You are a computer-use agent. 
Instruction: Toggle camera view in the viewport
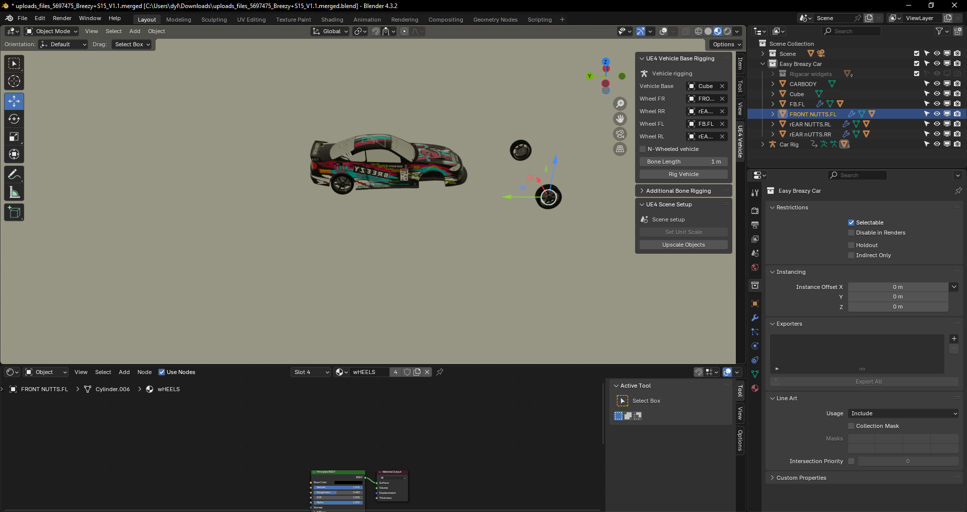(x=620, y=134)
